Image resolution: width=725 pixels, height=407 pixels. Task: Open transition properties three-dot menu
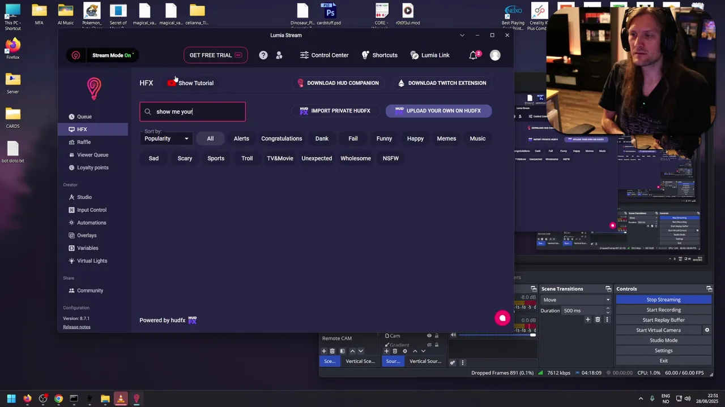tap(607, 320)
